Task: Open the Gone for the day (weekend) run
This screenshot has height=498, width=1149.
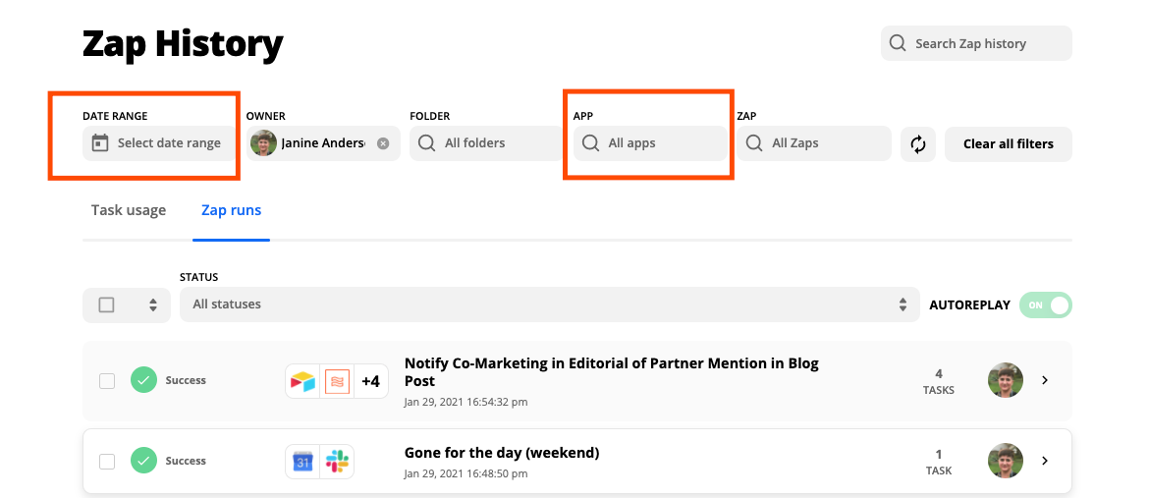Action: click(x=501, y=453)
